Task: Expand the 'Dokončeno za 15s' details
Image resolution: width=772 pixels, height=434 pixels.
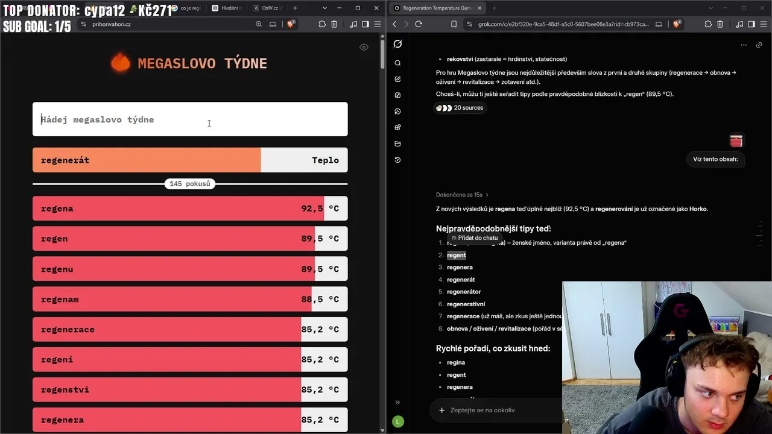Action: coord(462,195)
